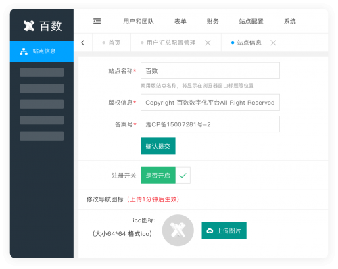
Task: Toggle the sidebar collapse menu icon
Action: (97, 21)
